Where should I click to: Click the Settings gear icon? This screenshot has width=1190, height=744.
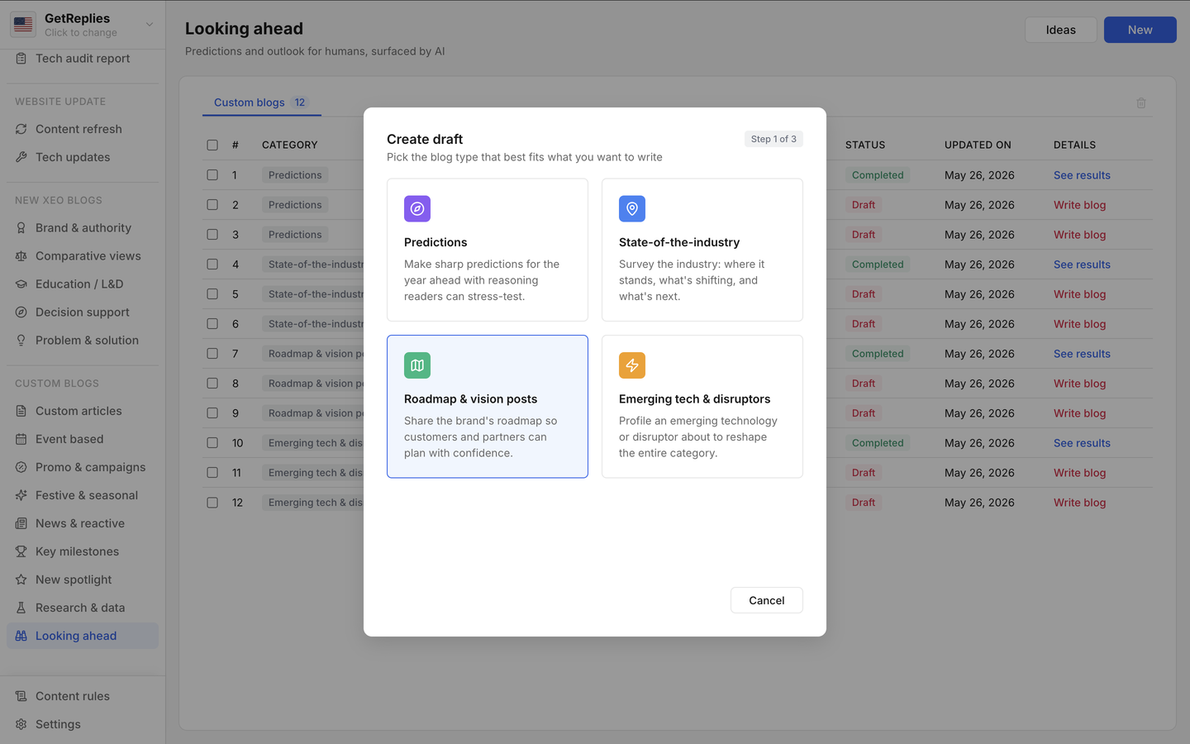(x=21, y=724)
